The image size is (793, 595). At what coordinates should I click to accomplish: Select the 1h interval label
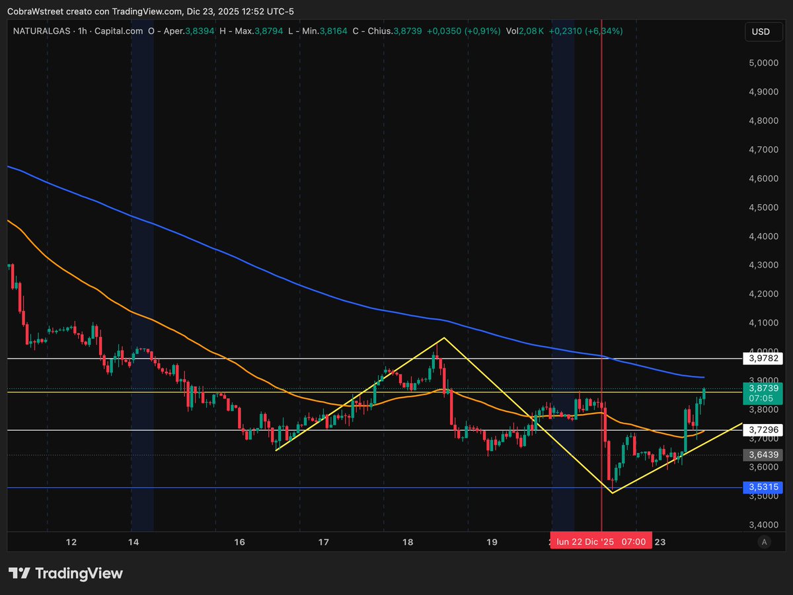(x=83, y=31)
